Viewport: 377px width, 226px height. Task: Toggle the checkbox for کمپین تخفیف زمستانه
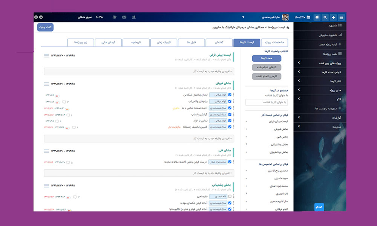[230, 127]
